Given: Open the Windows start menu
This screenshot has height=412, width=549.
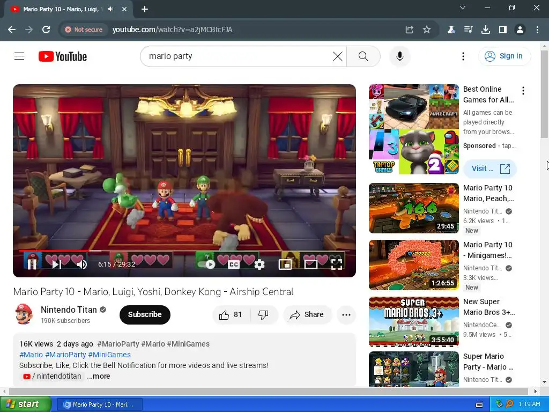Looking at the screenshot, I should pyautogui.click(x=26, y=404).
